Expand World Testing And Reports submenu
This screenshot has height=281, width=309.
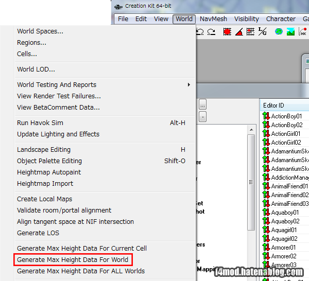(x=105, y=85)
